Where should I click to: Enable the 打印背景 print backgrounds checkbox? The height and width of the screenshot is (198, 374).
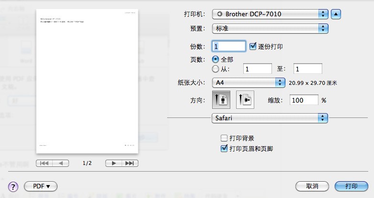[224, 138]
